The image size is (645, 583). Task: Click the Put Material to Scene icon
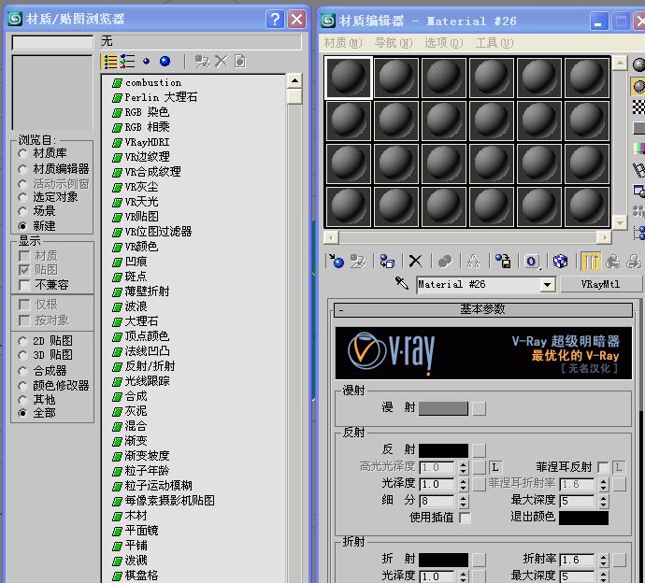coord(358,261)
